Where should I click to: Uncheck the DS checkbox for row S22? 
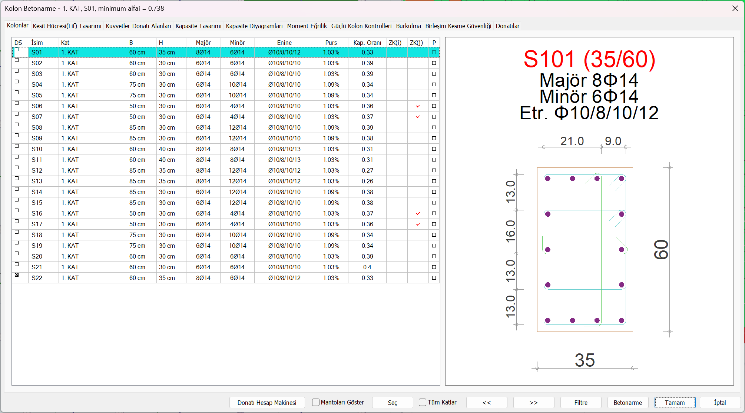17,275
